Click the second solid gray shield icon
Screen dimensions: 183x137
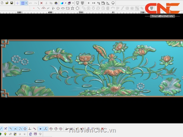tap(82, 3)
